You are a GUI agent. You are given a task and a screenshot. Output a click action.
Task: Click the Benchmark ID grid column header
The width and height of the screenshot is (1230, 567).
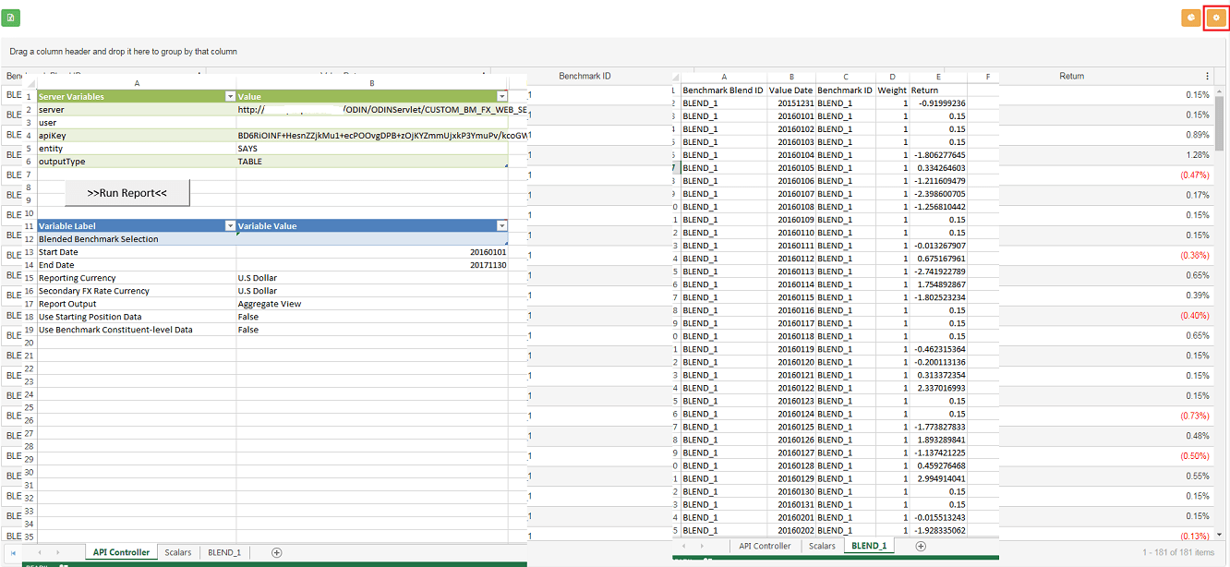pyautogui.click(x=585, y=76)
